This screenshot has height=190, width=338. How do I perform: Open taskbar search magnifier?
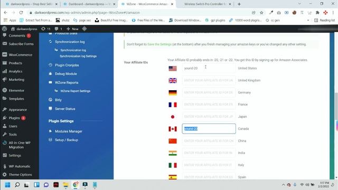coord(17,185)
